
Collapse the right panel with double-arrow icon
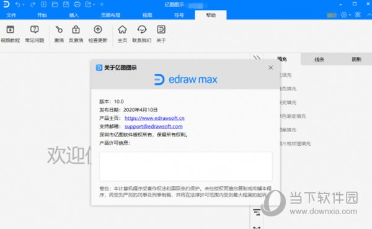[257, 58]
